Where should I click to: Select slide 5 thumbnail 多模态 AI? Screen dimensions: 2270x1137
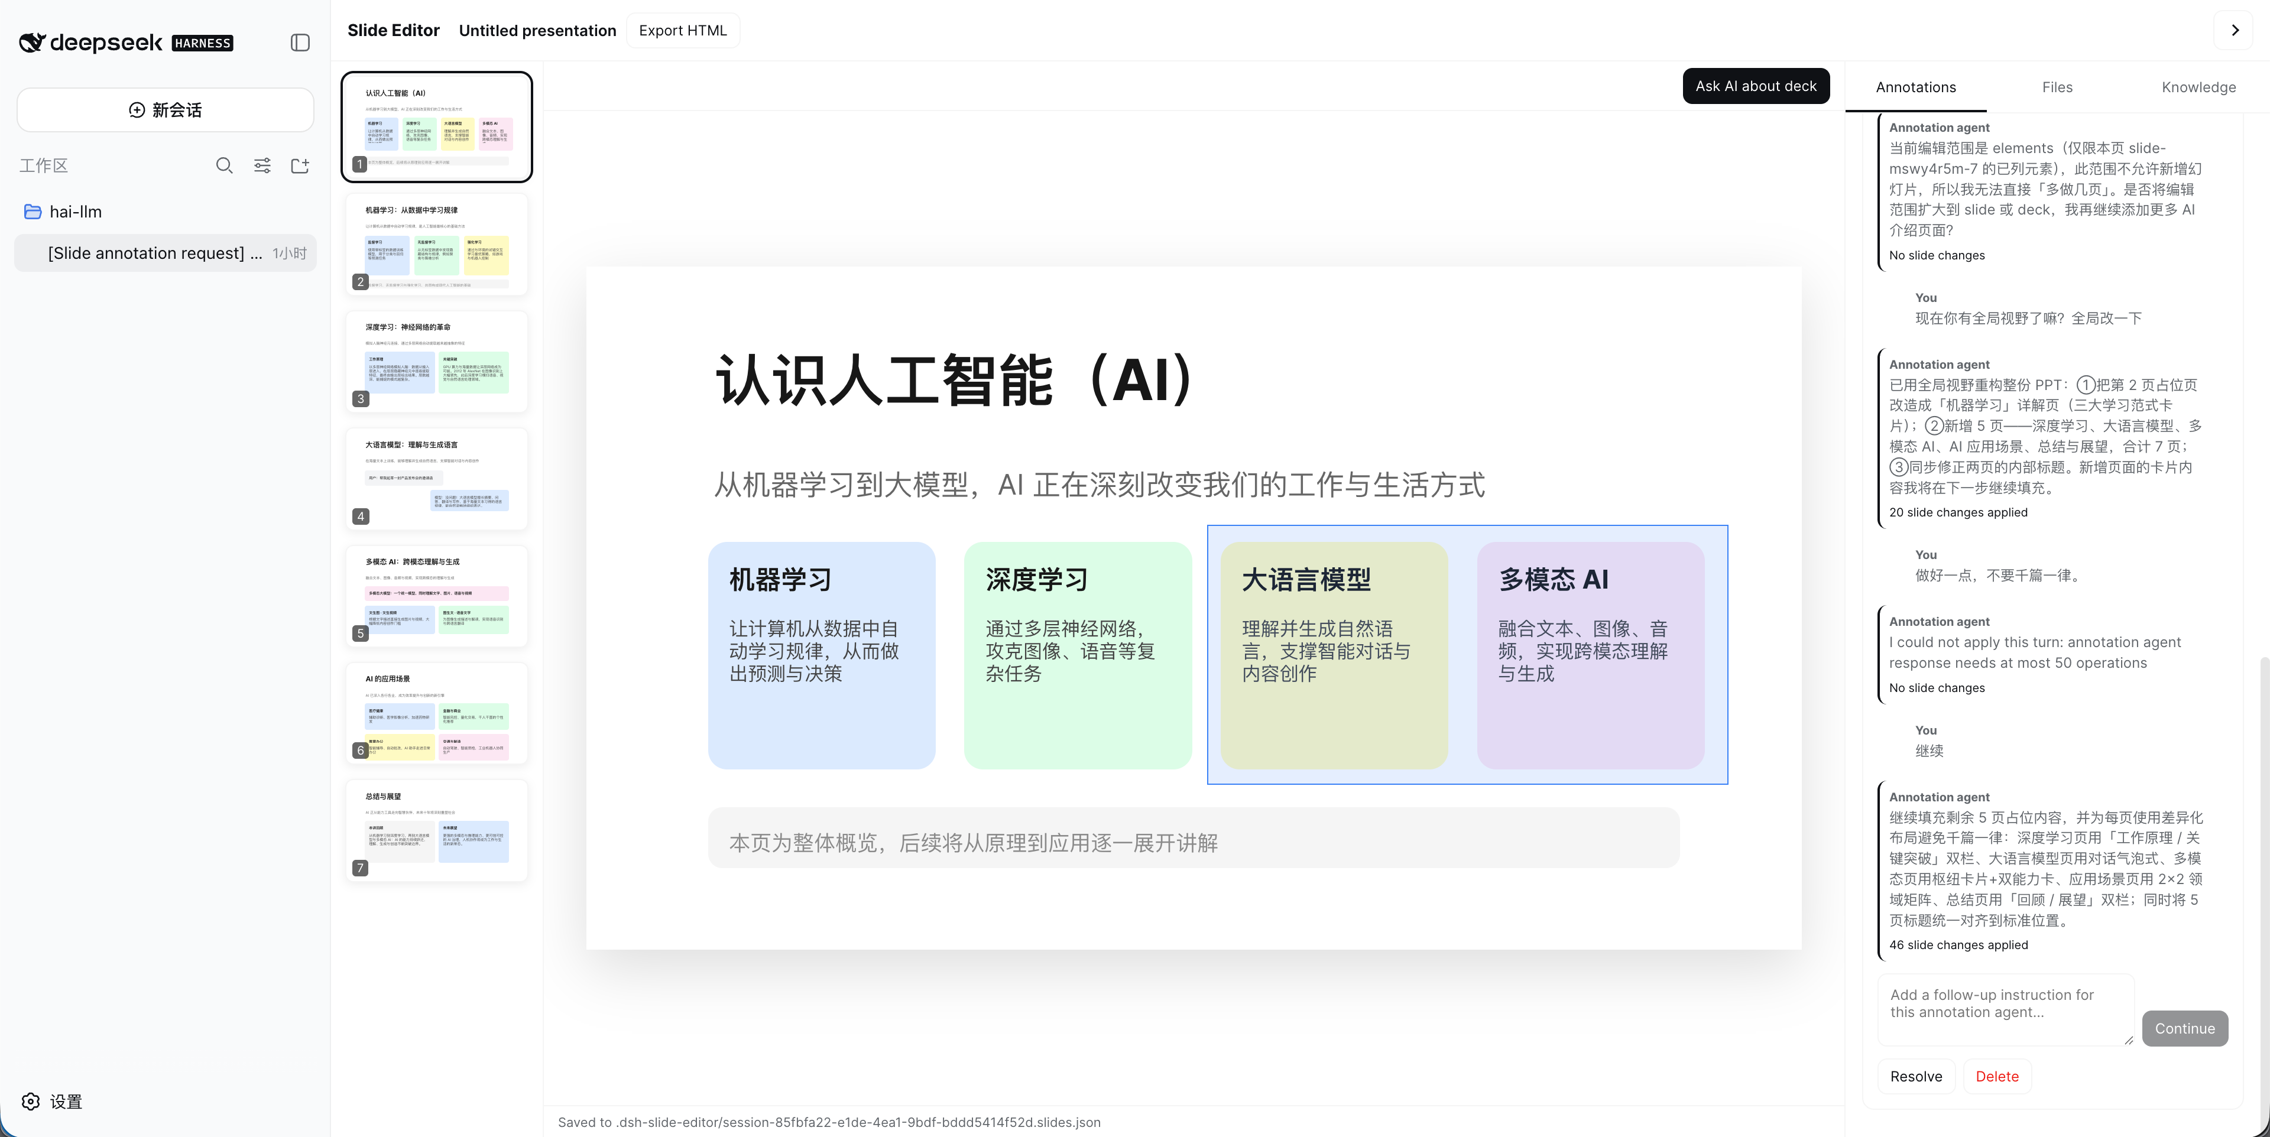(x=437, y=595)
